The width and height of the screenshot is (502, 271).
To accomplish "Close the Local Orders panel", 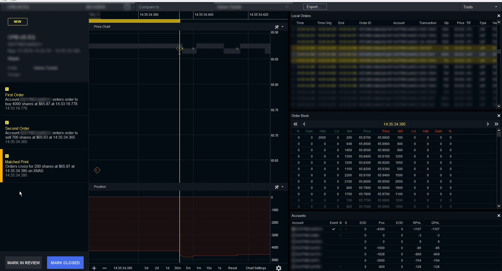I will tap(499, 16).
